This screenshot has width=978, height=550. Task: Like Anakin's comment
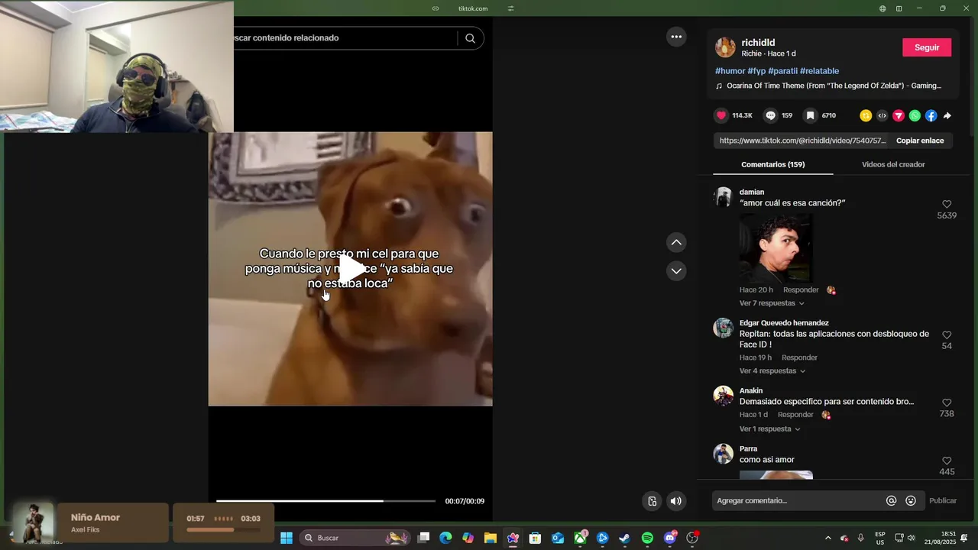pos(947,403)
